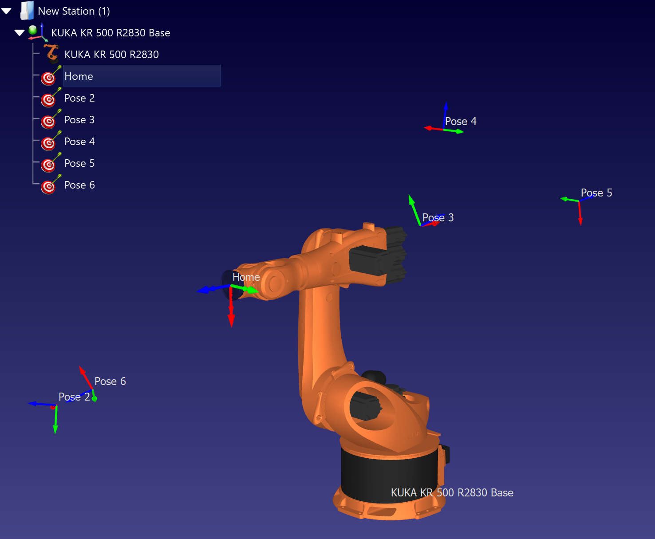
Task: Select the Home target icon in the tree
Action: coord(49,78)
